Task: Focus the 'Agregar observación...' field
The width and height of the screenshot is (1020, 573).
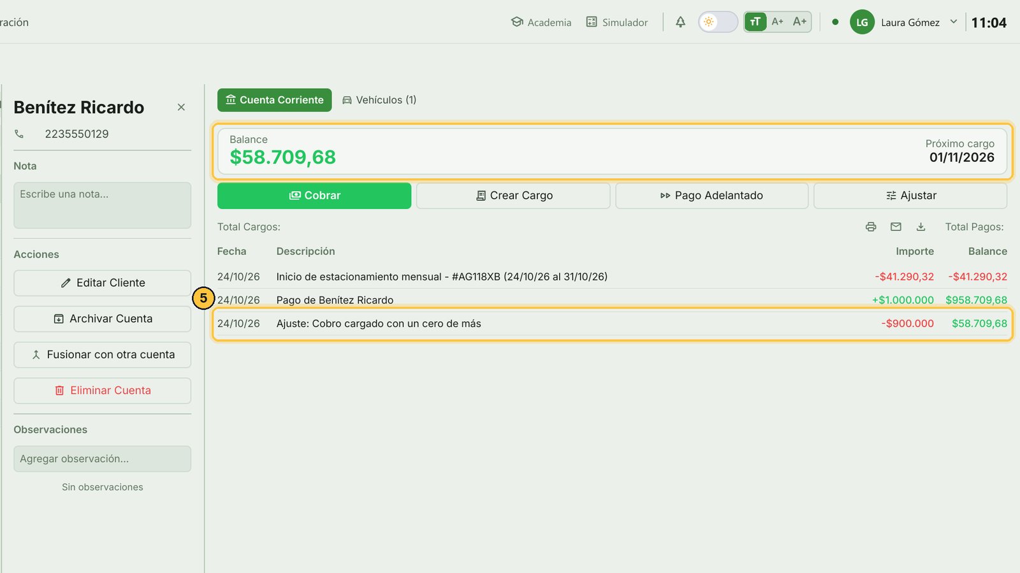Action: (102, 459)
